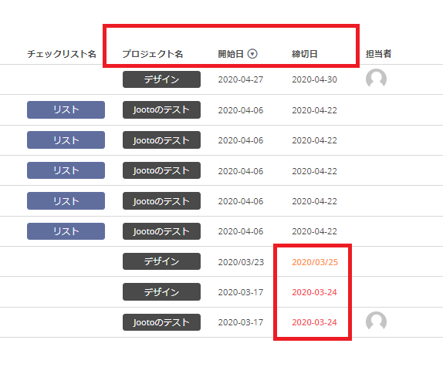Viewport: 443px width, 387px height.
Task: Click the start date 2020/03/23
Action: pyautogui.click(x=241, y=262)
